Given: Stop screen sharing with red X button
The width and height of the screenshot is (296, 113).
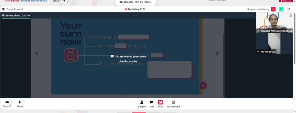Looking at the screenshot, I should [x=273, y=9].
